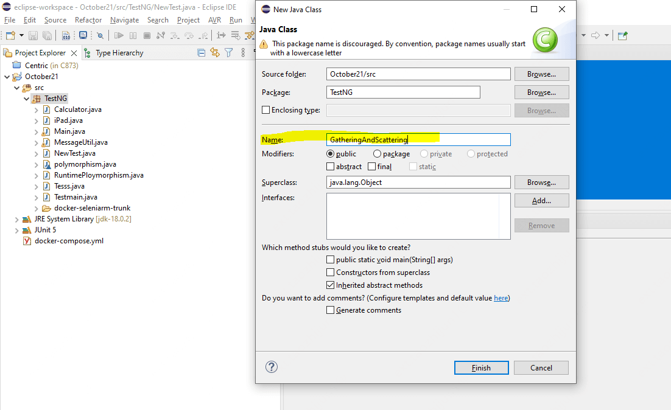Screen dimensions: 671x410
Task: Click the Save All toolbar icon
Action: 47,35
